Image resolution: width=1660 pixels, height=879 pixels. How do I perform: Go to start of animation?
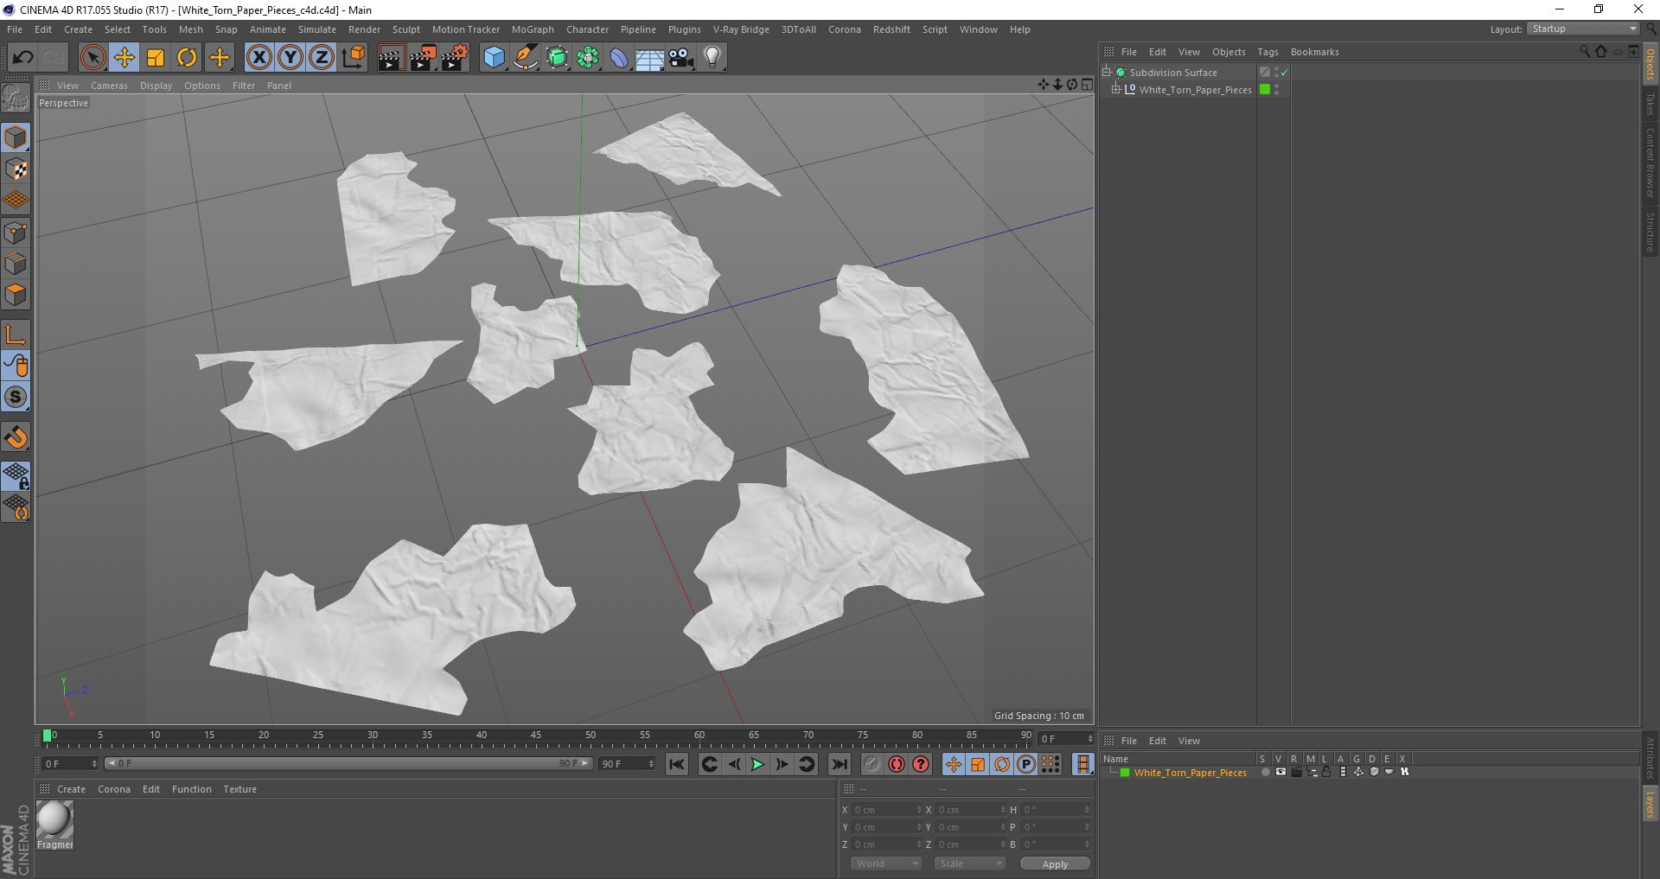pos(677,764)
